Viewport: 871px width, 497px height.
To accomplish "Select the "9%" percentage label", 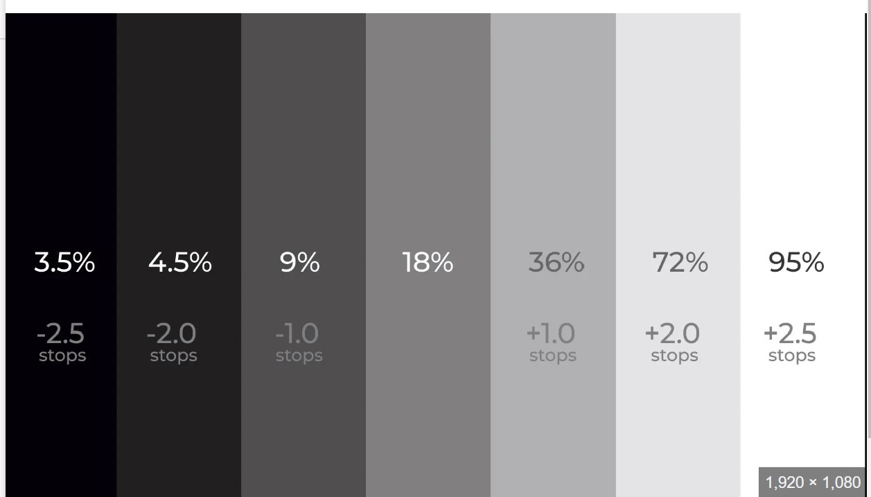I will tap(300, 263).
